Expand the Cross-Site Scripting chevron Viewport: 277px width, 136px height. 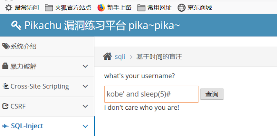(85, 86)
